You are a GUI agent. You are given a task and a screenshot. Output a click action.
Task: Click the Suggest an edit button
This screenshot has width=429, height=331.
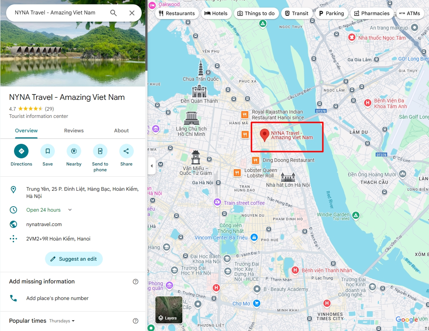tap(74, 259)
